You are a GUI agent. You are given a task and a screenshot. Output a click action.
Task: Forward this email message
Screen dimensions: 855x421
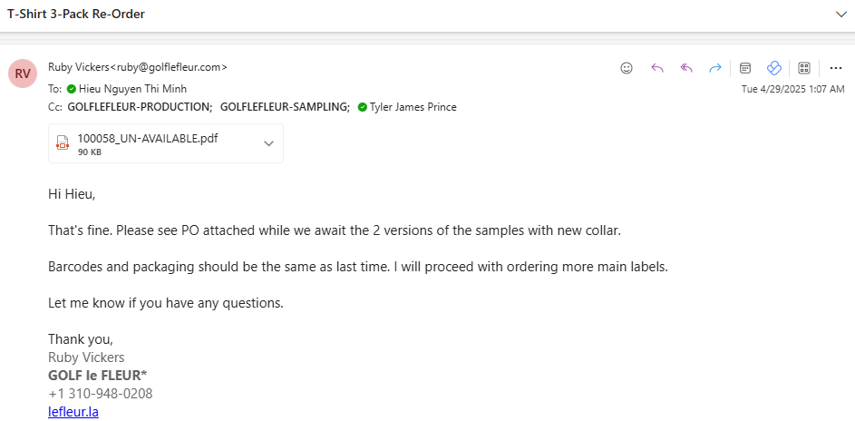click(714, 68)
